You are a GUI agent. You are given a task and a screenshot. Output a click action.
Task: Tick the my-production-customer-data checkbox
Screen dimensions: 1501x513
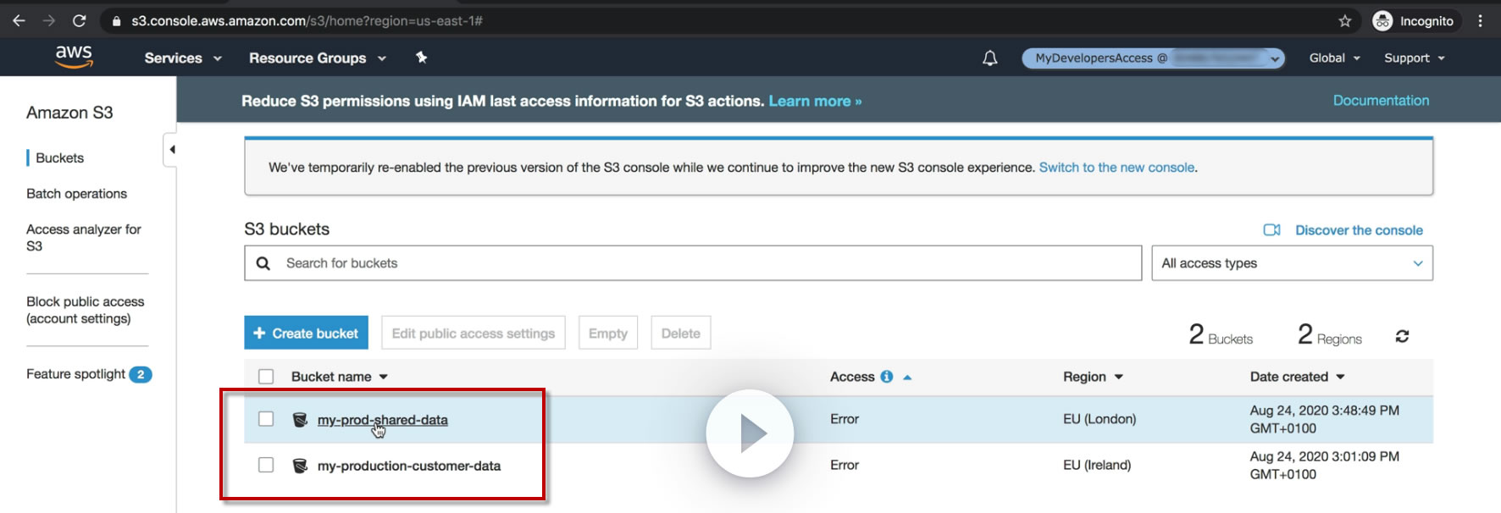266,465
